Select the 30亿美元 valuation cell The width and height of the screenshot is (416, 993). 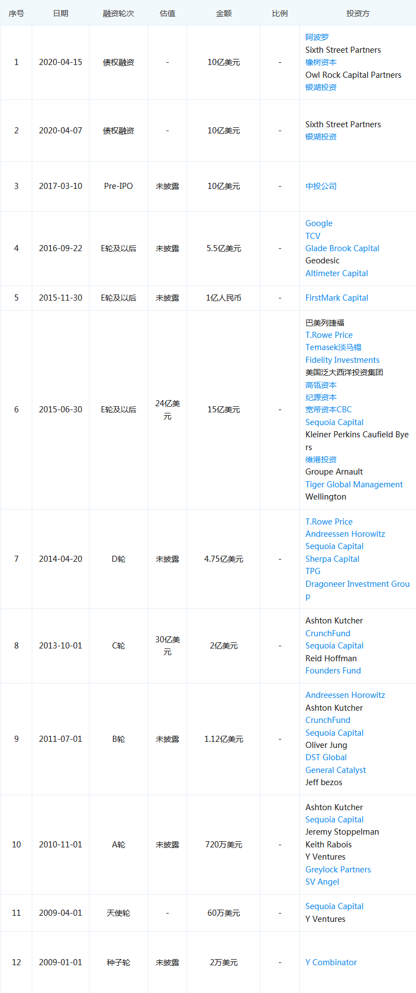coord(167,646)
